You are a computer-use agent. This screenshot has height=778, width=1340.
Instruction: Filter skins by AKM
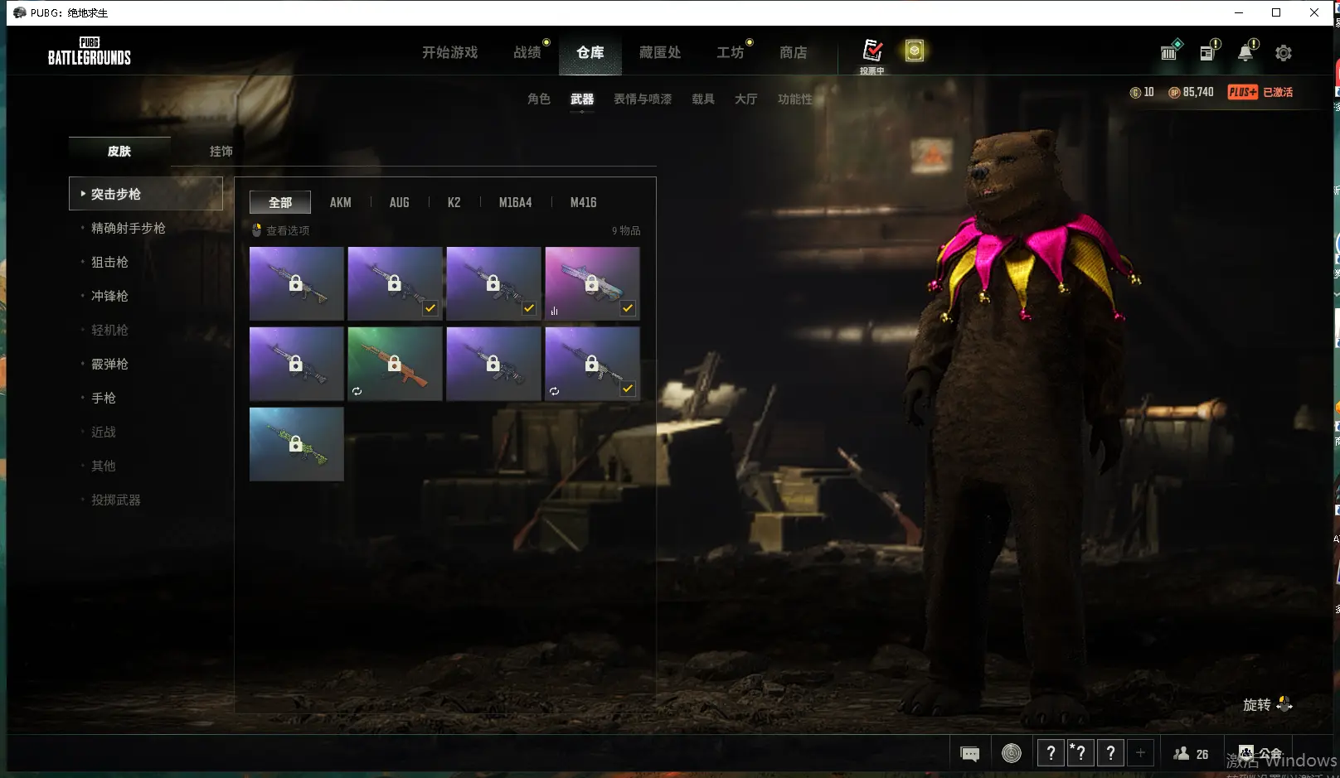(341, 202)
